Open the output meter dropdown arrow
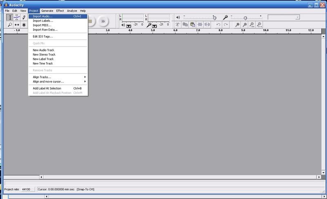The width and height of the screenshot is (327, 199). pos(129,26)
